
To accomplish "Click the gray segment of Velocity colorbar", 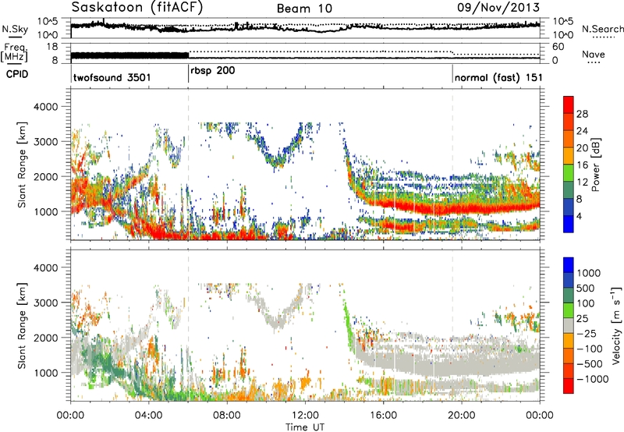I will point(569,325).
